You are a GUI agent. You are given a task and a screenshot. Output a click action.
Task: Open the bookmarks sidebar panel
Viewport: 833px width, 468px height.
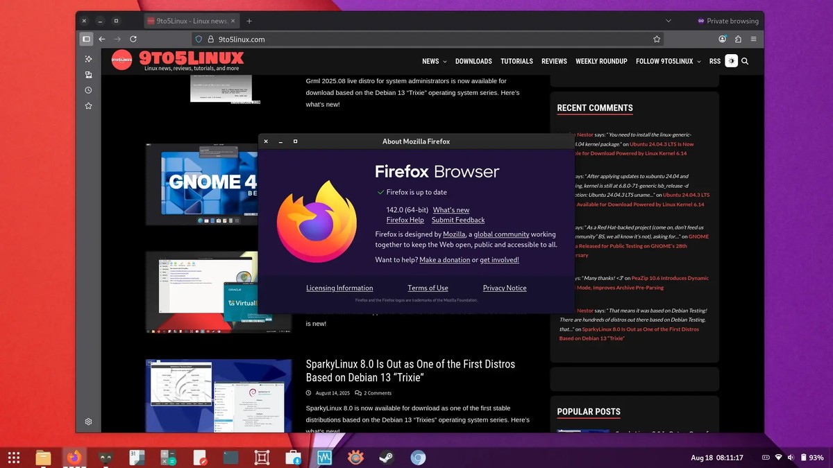[88, 106]
